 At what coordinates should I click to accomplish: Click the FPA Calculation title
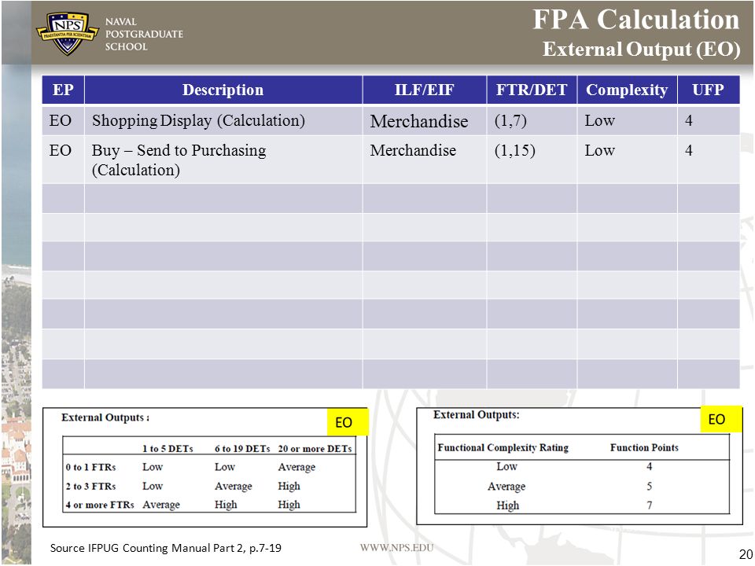pyautogui.click(x=635, y=20)
